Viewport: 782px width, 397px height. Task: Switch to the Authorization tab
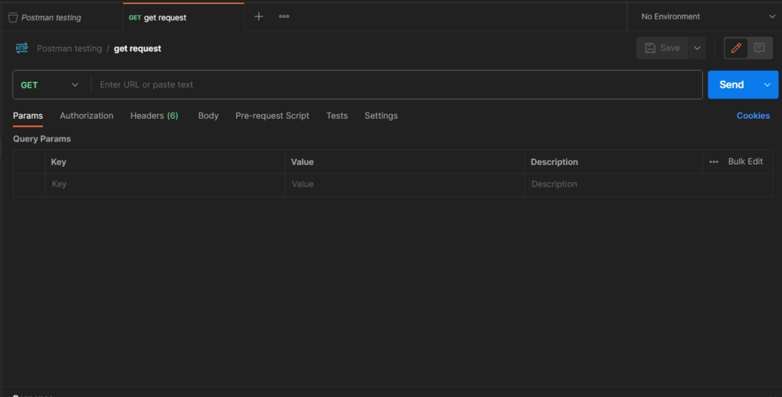tap(87, 116)
